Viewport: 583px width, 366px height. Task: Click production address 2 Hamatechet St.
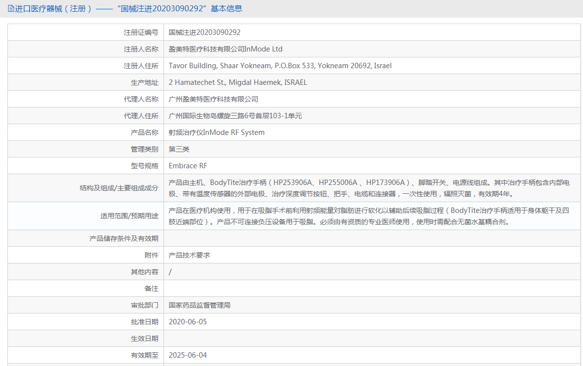coord(238,82)
